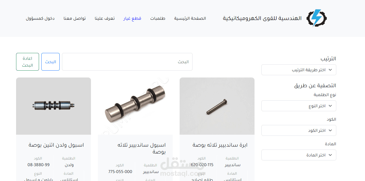Click the chevron arrow in the sort dropdown

click(x=330, y=70)
